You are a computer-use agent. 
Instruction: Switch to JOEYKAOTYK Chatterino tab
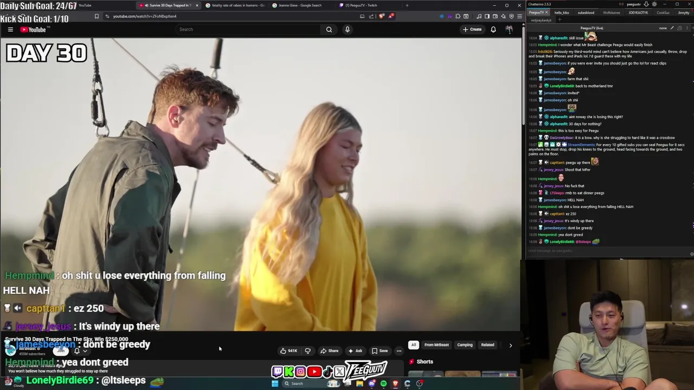tap(638, 12)
